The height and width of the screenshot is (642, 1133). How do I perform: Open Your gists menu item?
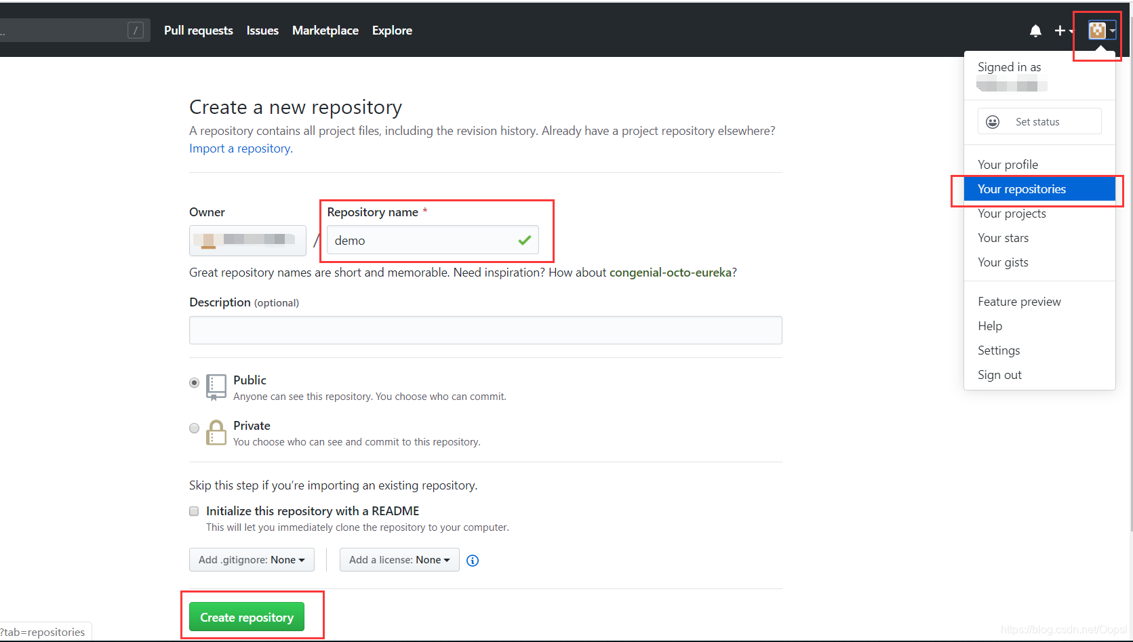point(1039,262)
